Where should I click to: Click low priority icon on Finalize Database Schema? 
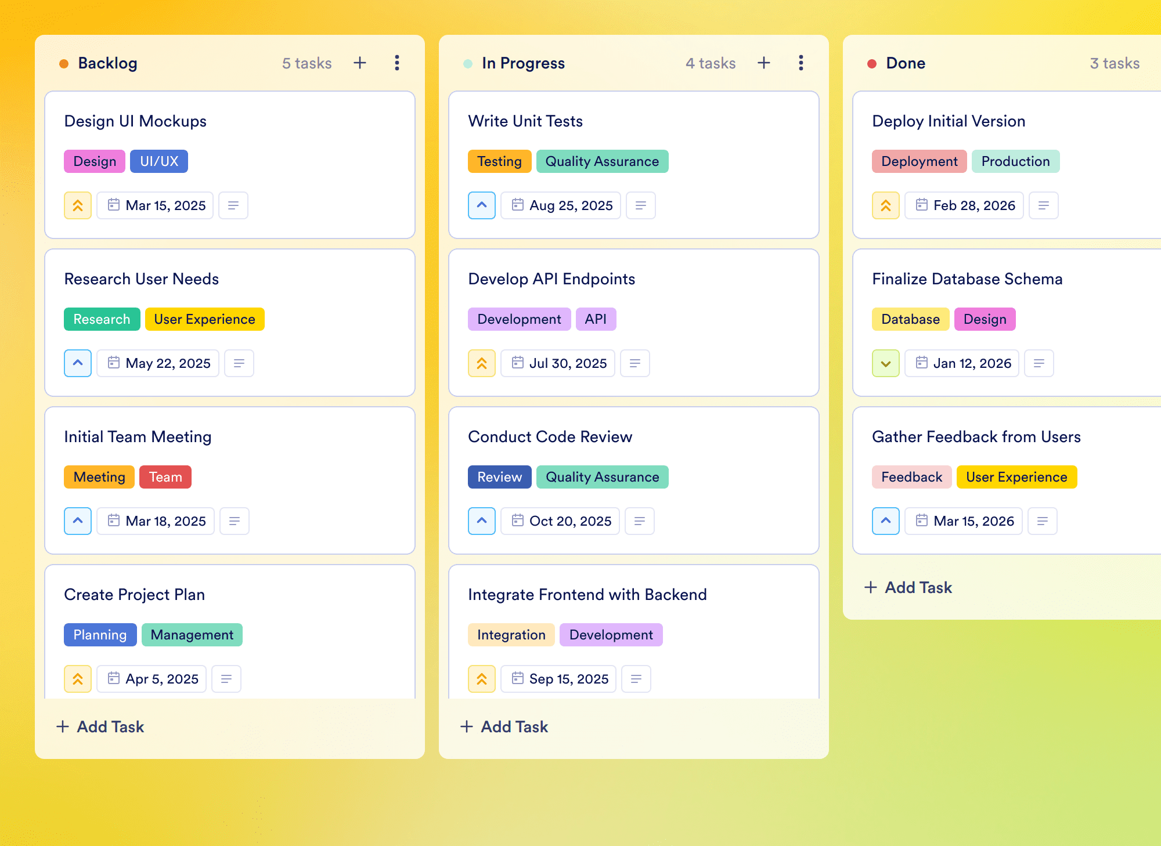(x=886, y=363)
